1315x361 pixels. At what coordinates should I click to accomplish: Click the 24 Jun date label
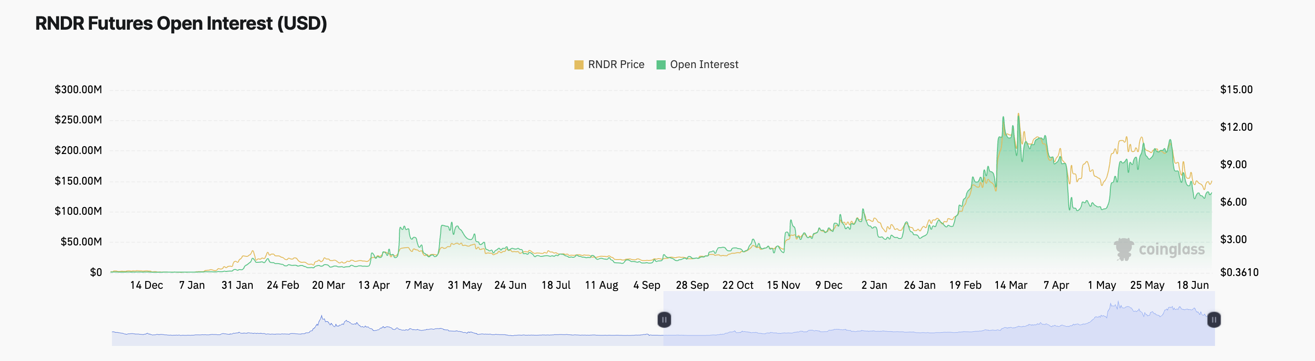pyautogui.click(x=510, y=286)
